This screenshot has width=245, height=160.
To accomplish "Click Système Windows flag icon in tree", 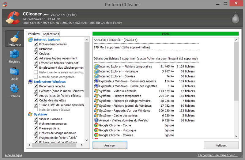I will coord(30,114).
